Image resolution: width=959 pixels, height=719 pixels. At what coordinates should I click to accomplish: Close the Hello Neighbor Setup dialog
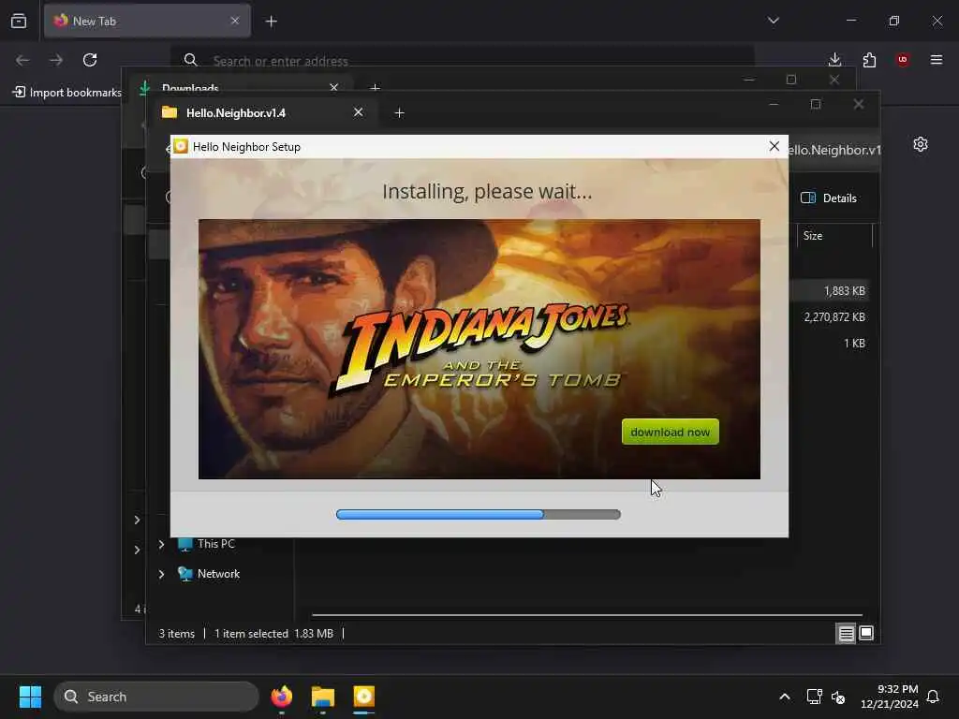click(x=774, y=146)
